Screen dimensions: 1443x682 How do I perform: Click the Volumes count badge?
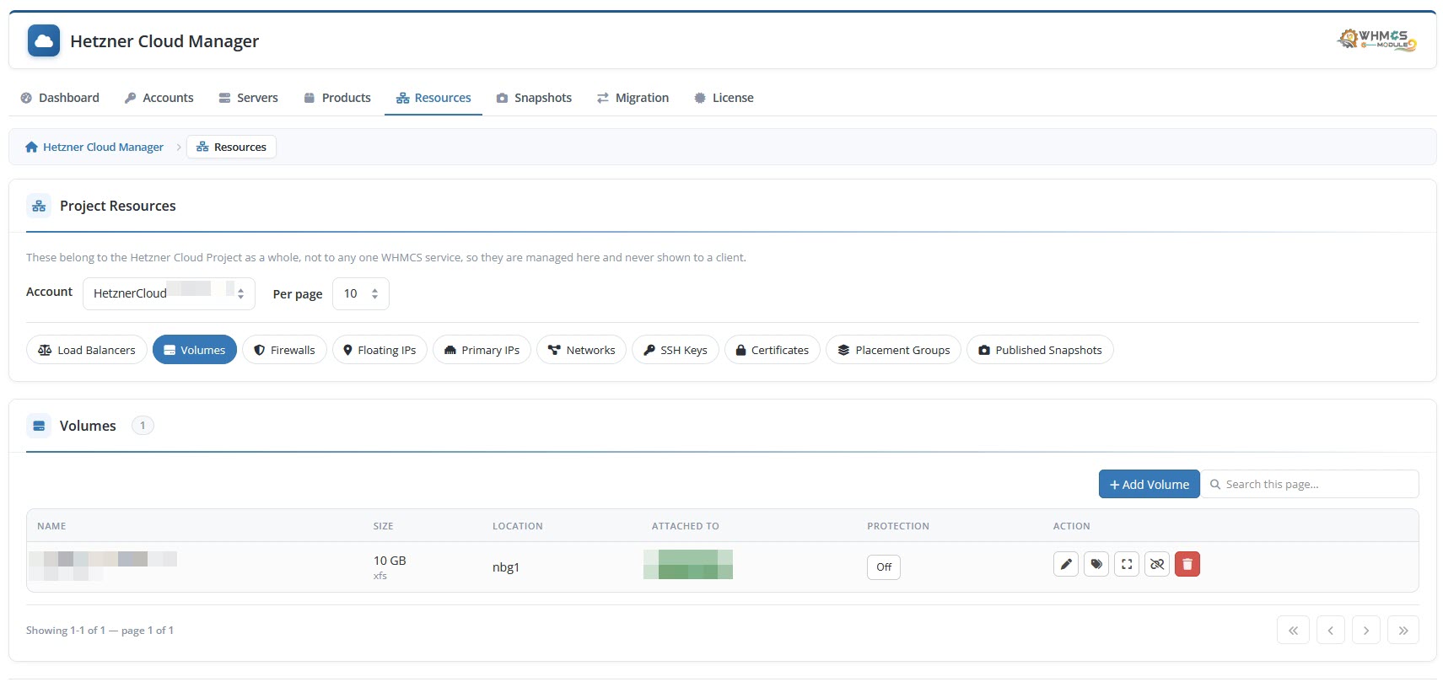click(143, 426)
